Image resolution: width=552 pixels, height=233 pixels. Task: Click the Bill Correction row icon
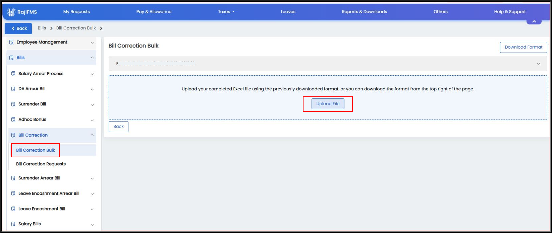tap(13, 135)
